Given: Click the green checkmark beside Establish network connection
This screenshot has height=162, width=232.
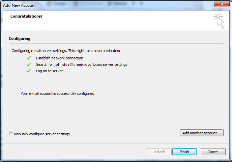Looking at the screenshot, I should pos(29,58).
